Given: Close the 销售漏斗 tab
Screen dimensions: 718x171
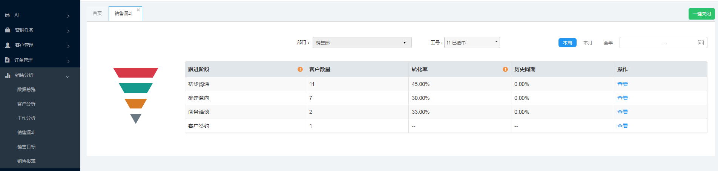Looking at the screenshot, I should point(138,10).
